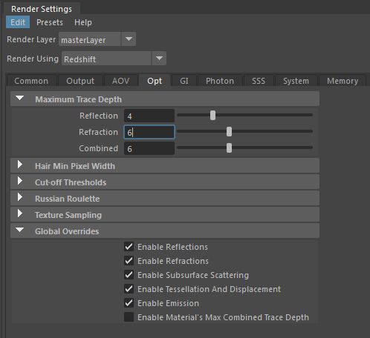This screenshot has width=370, height=338.
Task: Collapse the Maximum Trace Depth section arrow
Action: click(19, 99)
